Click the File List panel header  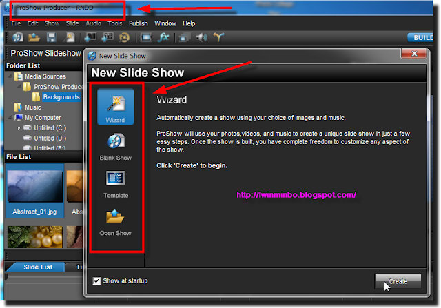pyautogui.click(x=43, y=157)
